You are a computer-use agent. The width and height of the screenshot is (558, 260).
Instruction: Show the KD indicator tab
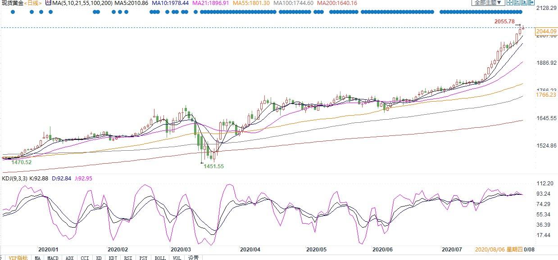pos(99,258)
